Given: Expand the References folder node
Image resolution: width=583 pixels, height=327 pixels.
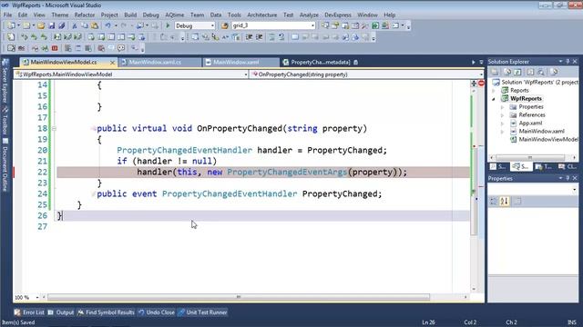Looking at the screenshot, I should click(x=502, y=115).
